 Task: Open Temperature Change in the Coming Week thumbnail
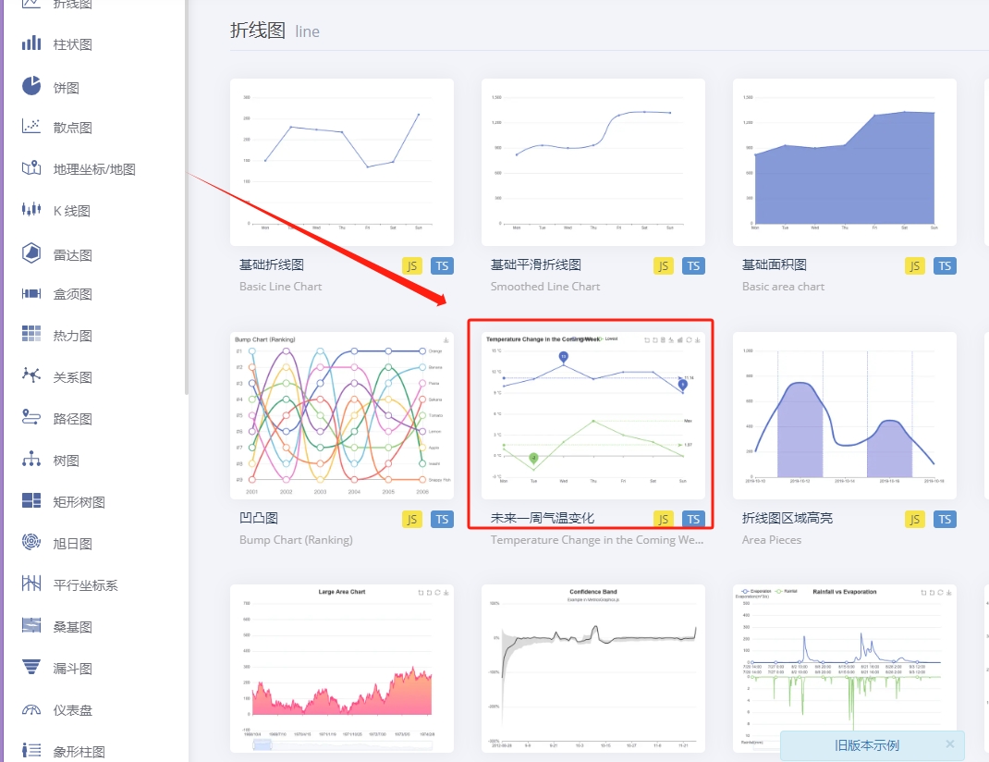coord(592,416)
